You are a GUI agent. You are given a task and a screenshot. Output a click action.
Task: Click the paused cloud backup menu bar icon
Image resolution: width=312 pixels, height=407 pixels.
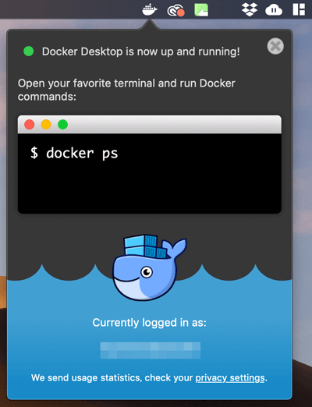(x=274, y=10)
